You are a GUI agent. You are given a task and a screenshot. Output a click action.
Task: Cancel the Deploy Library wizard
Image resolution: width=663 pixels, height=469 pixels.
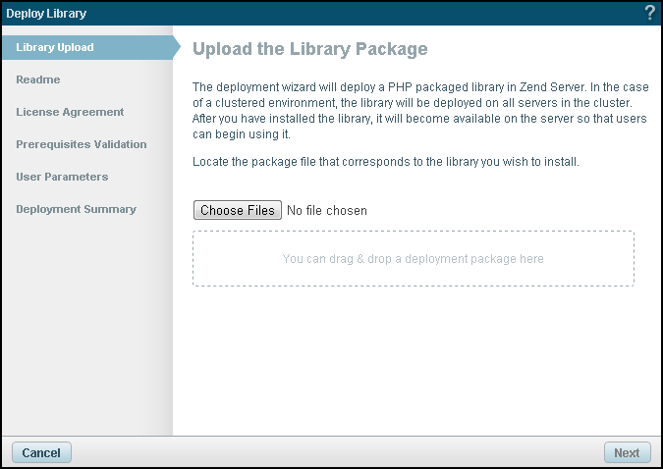(x=41, y=452)
